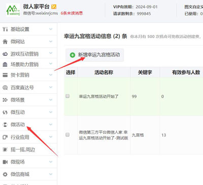Open the 场景助力营销 menu
Screen dimensions: 203x185
pos(28,64)
